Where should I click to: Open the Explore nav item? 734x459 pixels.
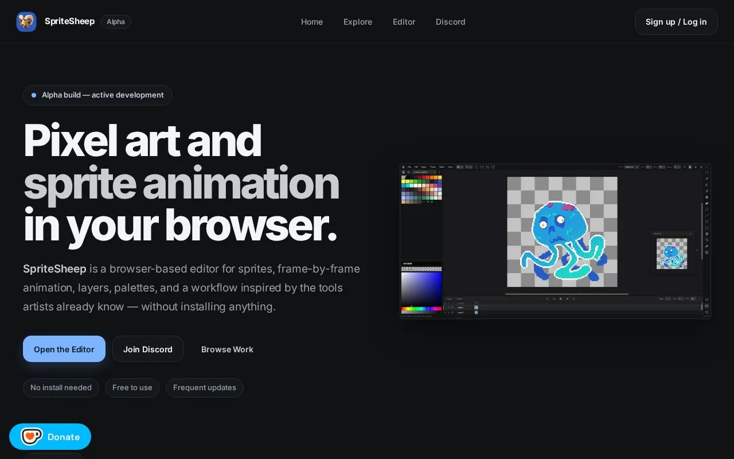click(x=358, y=22)
